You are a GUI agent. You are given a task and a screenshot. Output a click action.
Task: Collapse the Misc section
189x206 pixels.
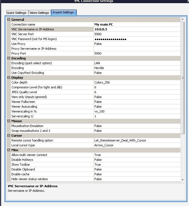(x=9, y=150)
